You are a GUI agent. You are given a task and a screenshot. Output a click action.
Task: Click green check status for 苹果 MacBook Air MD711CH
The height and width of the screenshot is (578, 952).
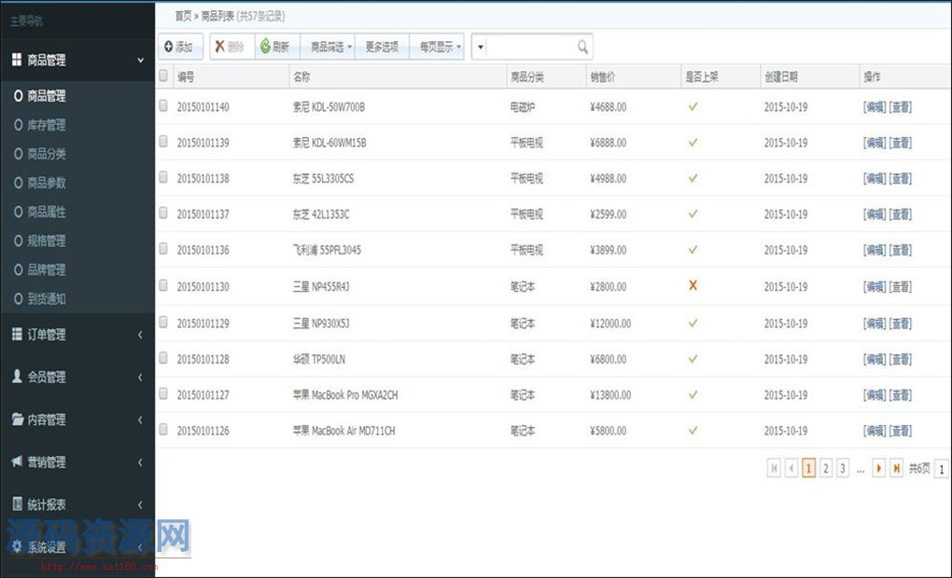tap(693, 430)
